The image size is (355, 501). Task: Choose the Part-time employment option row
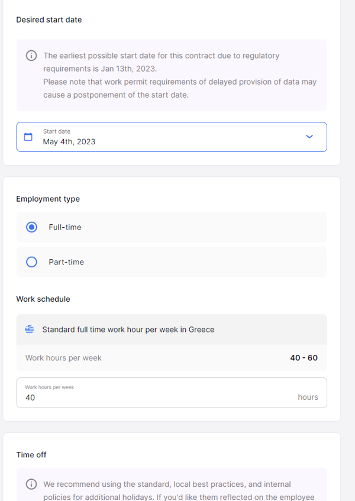point(172,262)
